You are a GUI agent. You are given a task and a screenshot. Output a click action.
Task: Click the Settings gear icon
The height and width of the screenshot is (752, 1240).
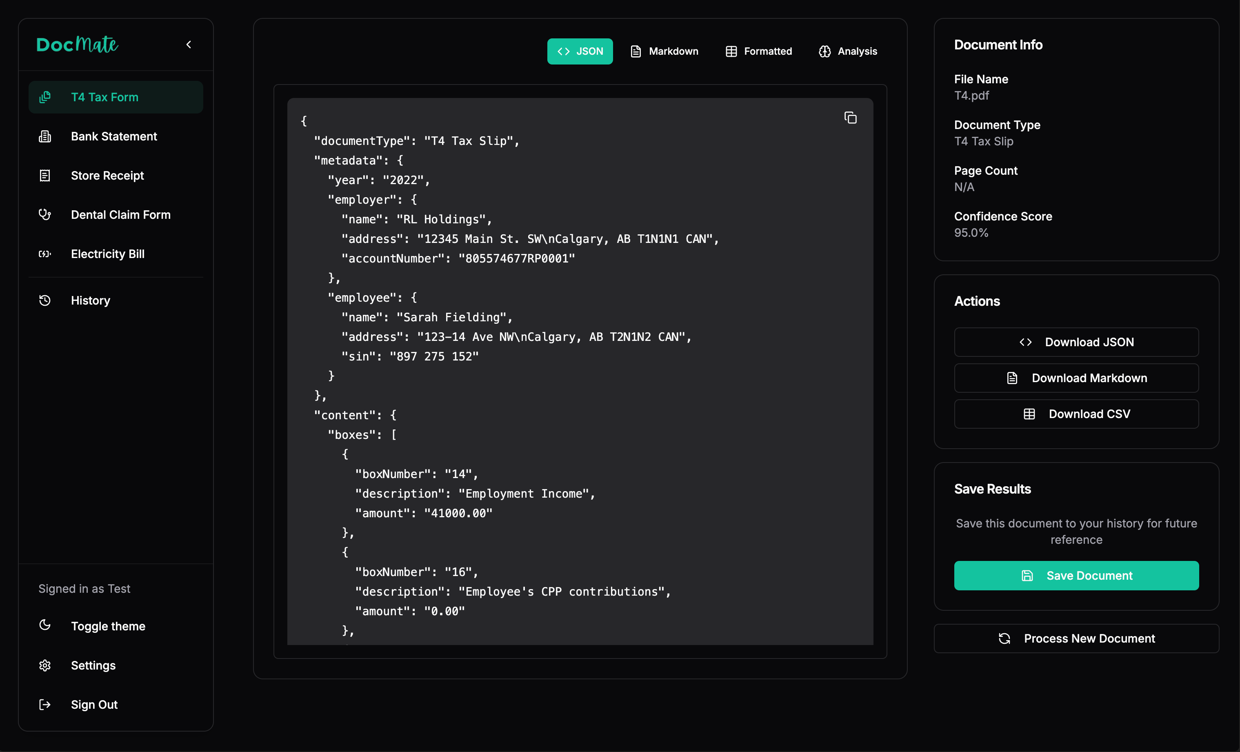click(45, 665)
